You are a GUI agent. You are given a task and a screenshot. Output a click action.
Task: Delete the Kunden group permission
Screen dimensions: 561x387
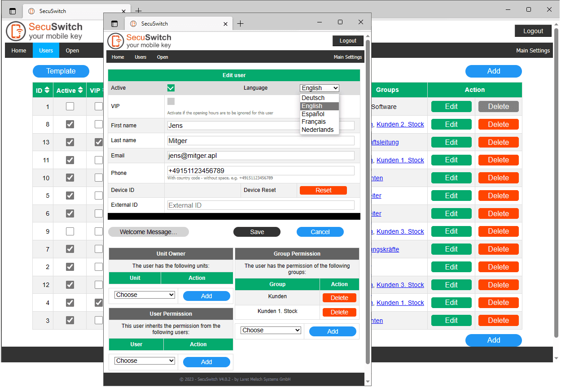(339, 298)
